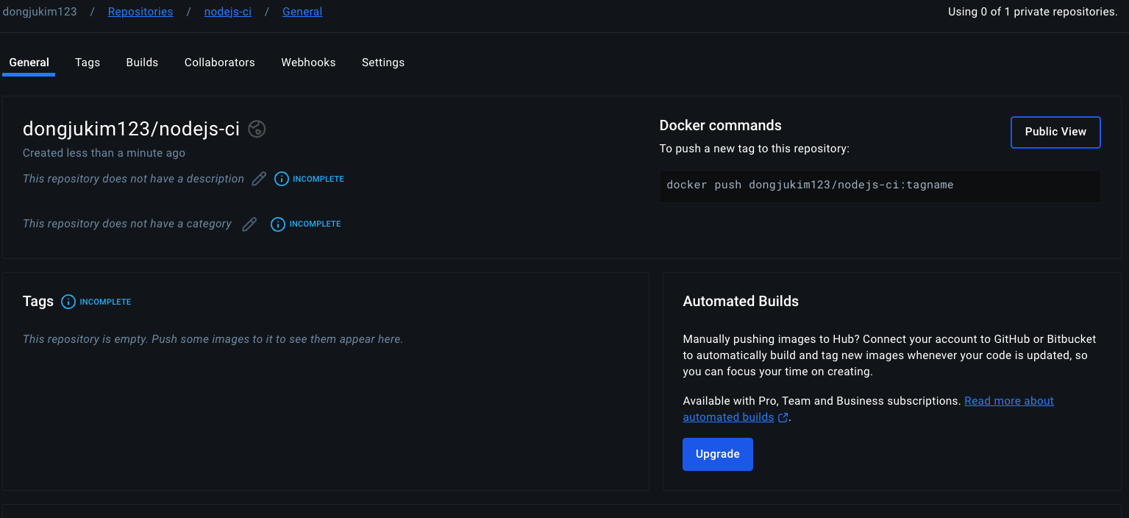This screenshot has height=518, width=1129.
Task: Edit the repository category pencil icon
Action: click(x=250, y=224)
